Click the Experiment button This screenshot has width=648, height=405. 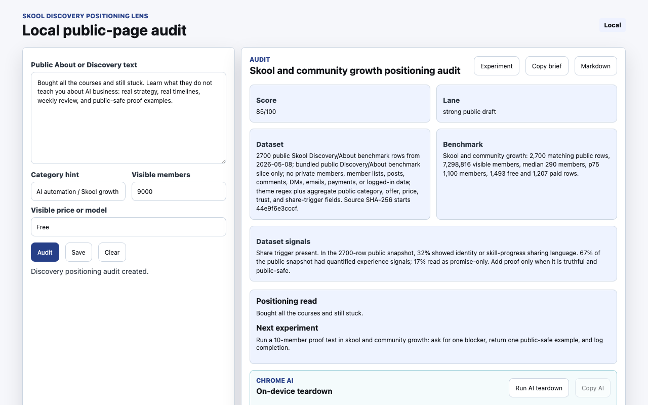[496, 66]
